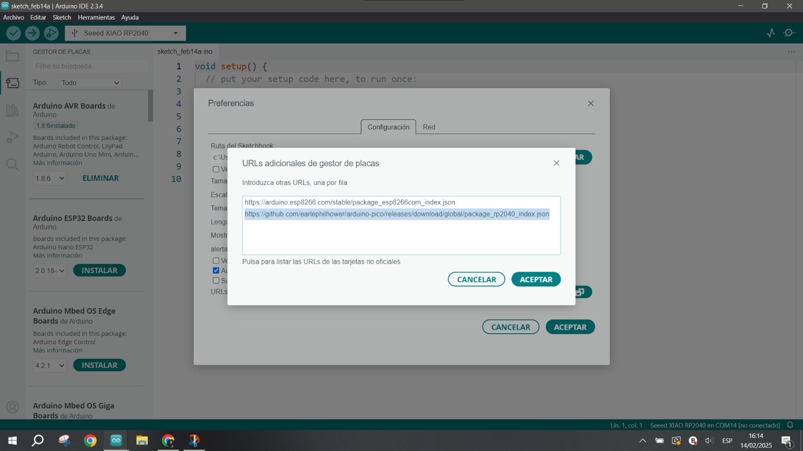Open Más información for Arduino AVR Boards
The image size is (803, 451).
click(x=58, y=163)
